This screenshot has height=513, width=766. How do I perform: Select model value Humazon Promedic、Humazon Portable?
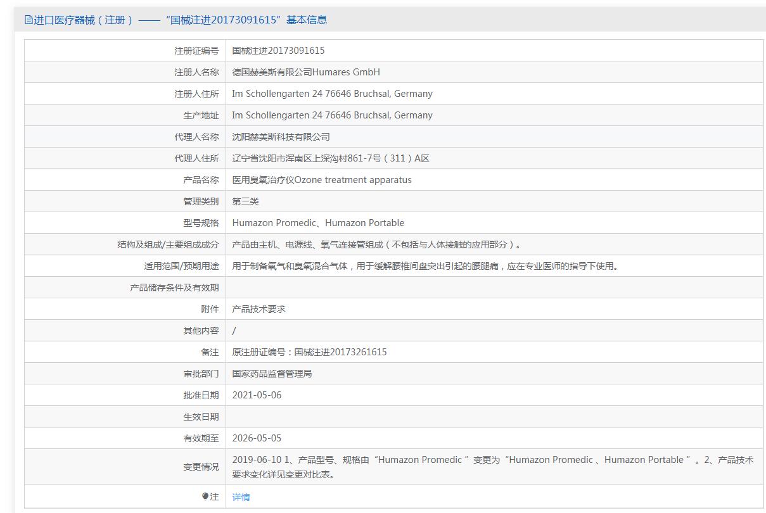[x=318, y=223]
